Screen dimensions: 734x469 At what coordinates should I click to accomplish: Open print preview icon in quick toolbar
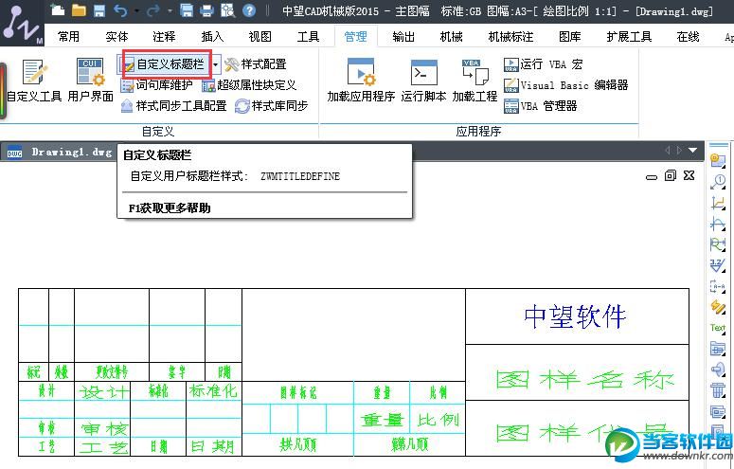click(x=228, y=10)
